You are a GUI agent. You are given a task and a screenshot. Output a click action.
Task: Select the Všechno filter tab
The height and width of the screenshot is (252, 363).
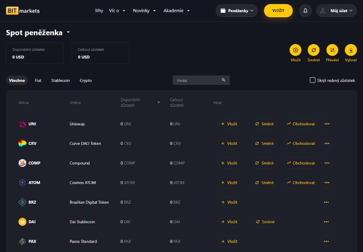coord(17,80)
